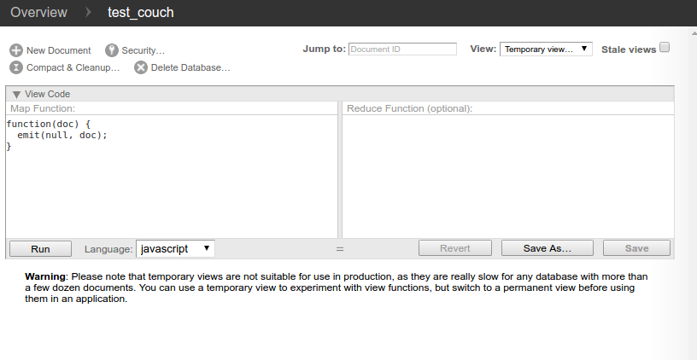Click the Revert button

pos(455,248)
